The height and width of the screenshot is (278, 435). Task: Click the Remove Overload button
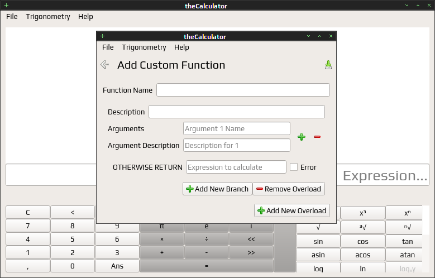point(289,189)
